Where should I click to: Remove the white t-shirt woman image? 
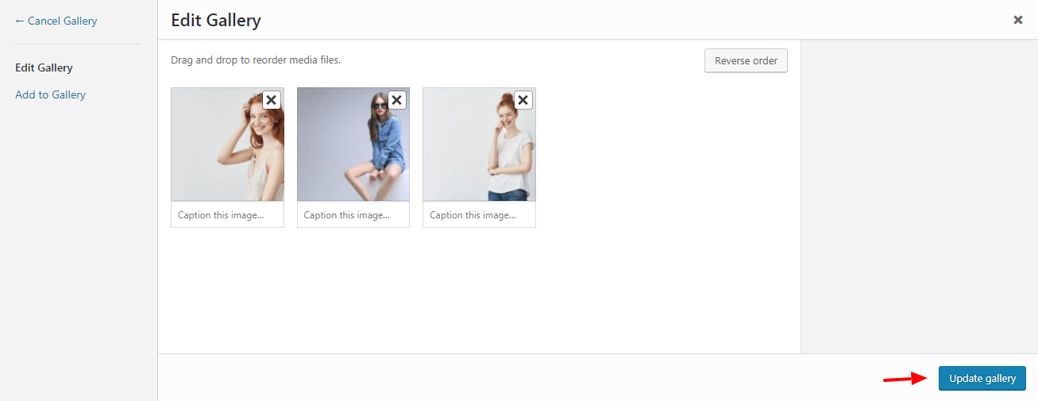pyautogui.click(x=523, y=100)
